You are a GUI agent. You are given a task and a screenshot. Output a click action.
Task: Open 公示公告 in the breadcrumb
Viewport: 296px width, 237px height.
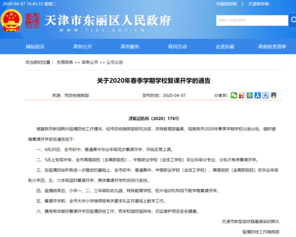[x=115, y=62]
